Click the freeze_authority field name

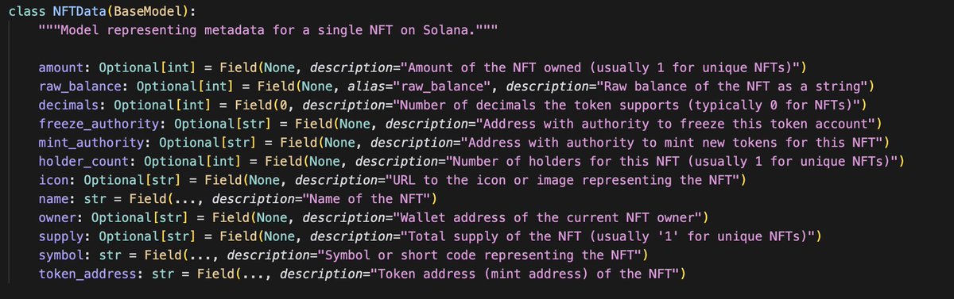click(x=99, y=124)
